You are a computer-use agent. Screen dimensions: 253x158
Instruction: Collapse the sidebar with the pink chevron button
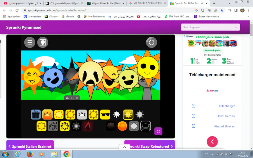pyautogui.click(x=212, y=141)
